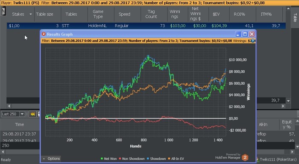Open the Stat vertical side tab
This screenshot has width=299, height=164.
tap(3, 11)
